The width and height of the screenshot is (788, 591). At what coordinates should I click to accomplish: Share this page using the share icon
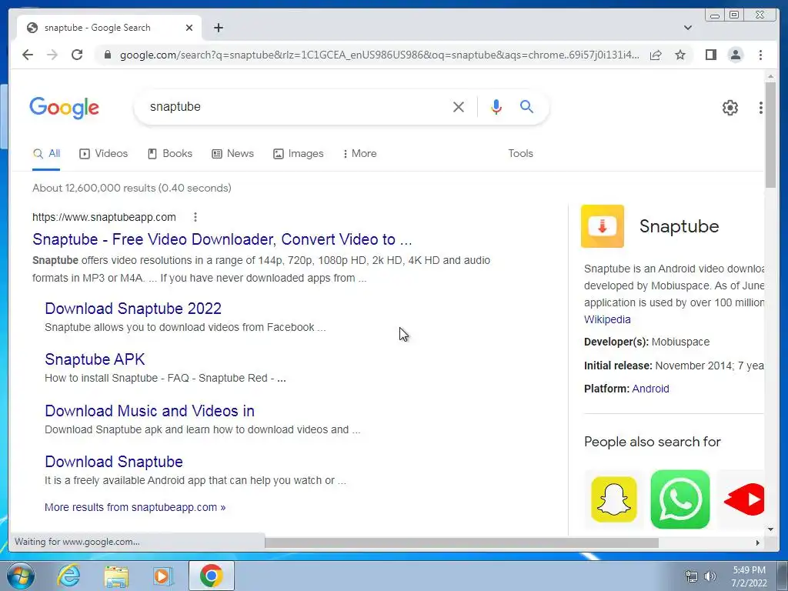[656, 55]
